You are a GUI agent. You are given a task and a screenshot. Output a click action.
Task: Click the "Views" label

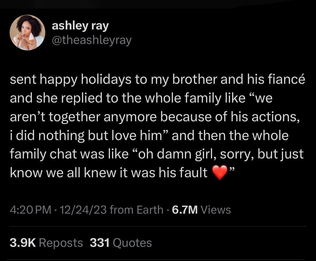(215, 210)
